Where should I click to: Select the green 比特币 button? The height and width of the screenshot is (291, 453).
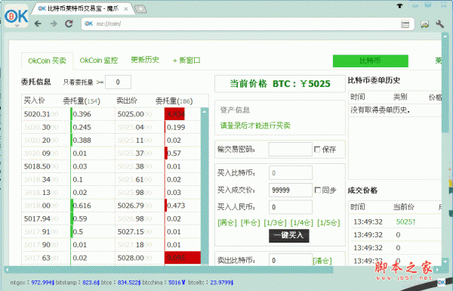point(371,60)
